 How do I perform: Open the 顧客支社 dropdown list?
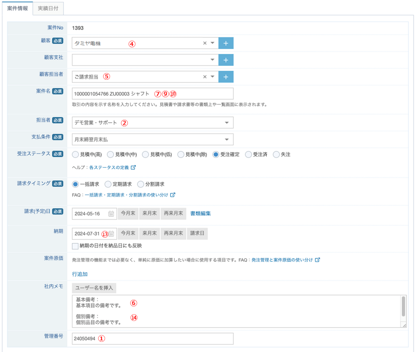click(212, 60)
